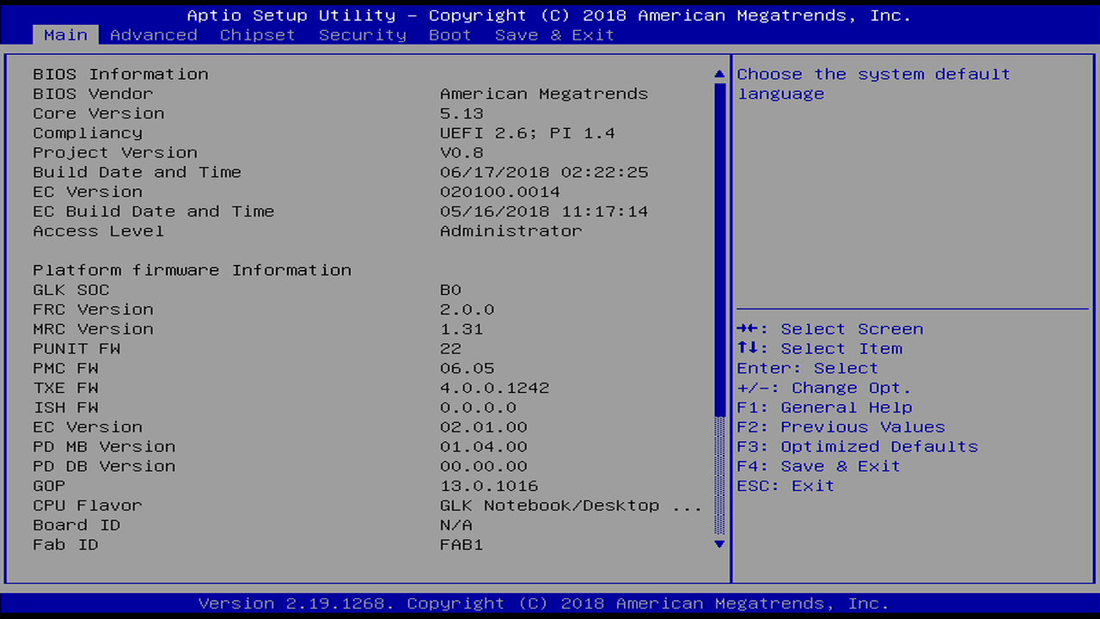
Task: Click the American Megatrends value
Action: pos(544,94)
